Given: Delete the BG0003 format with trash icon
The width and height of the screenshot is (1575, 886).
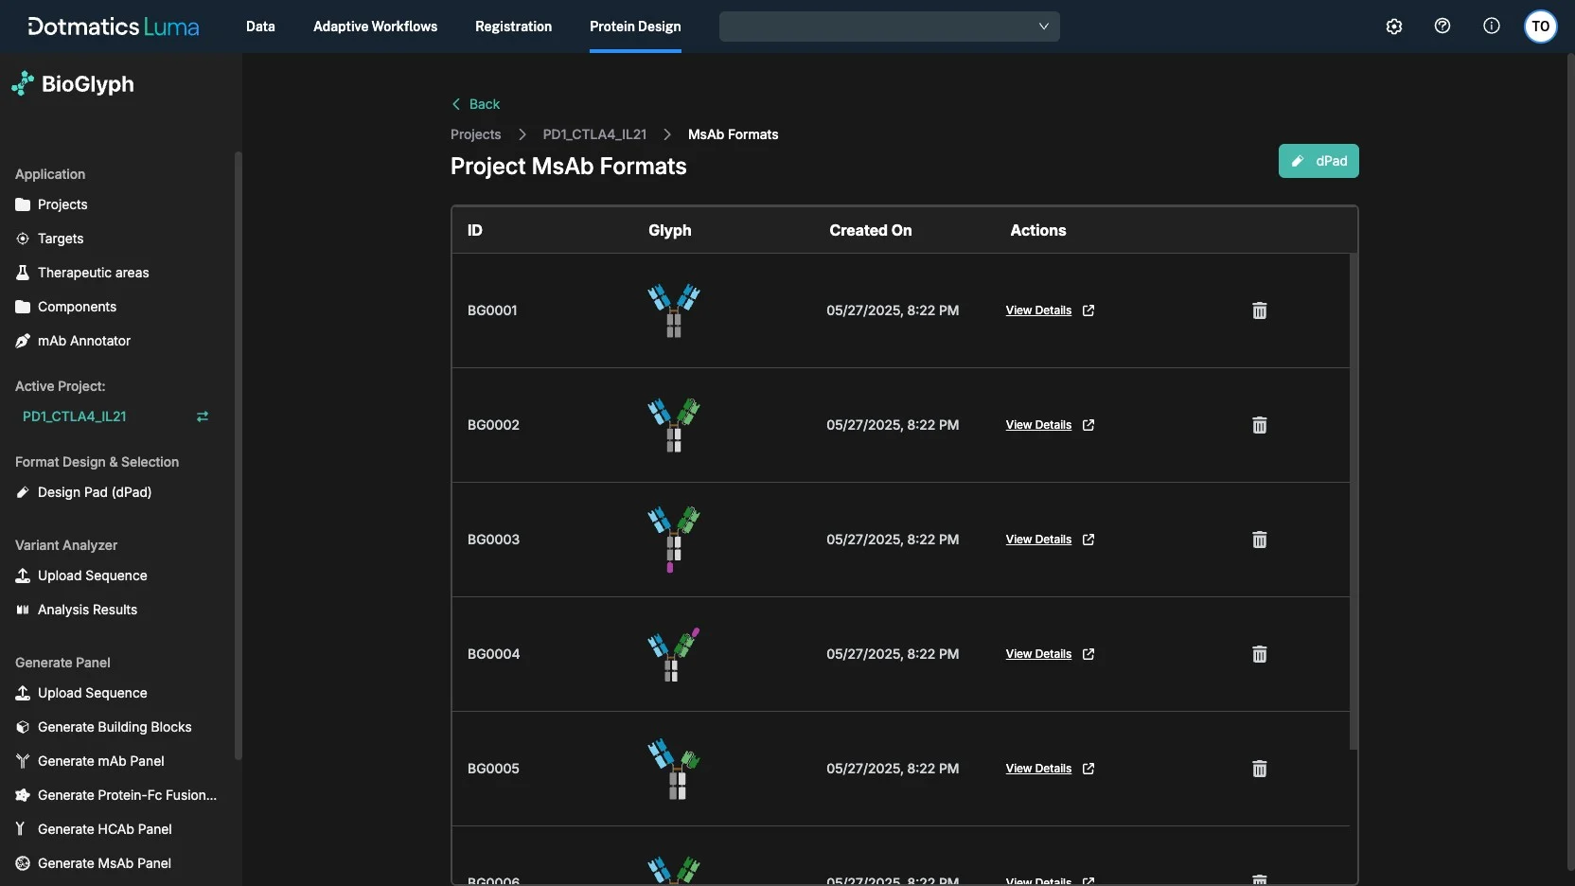Looking at the screenshot, I should (x=1260, y=540).
